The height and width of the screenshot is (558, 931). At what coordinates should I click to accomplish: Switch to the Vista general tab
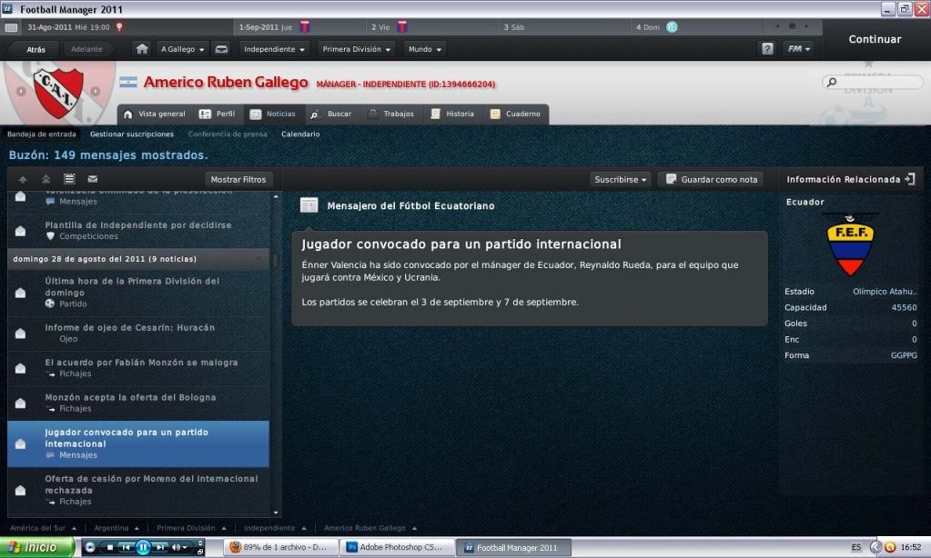(x=155, y=114)
